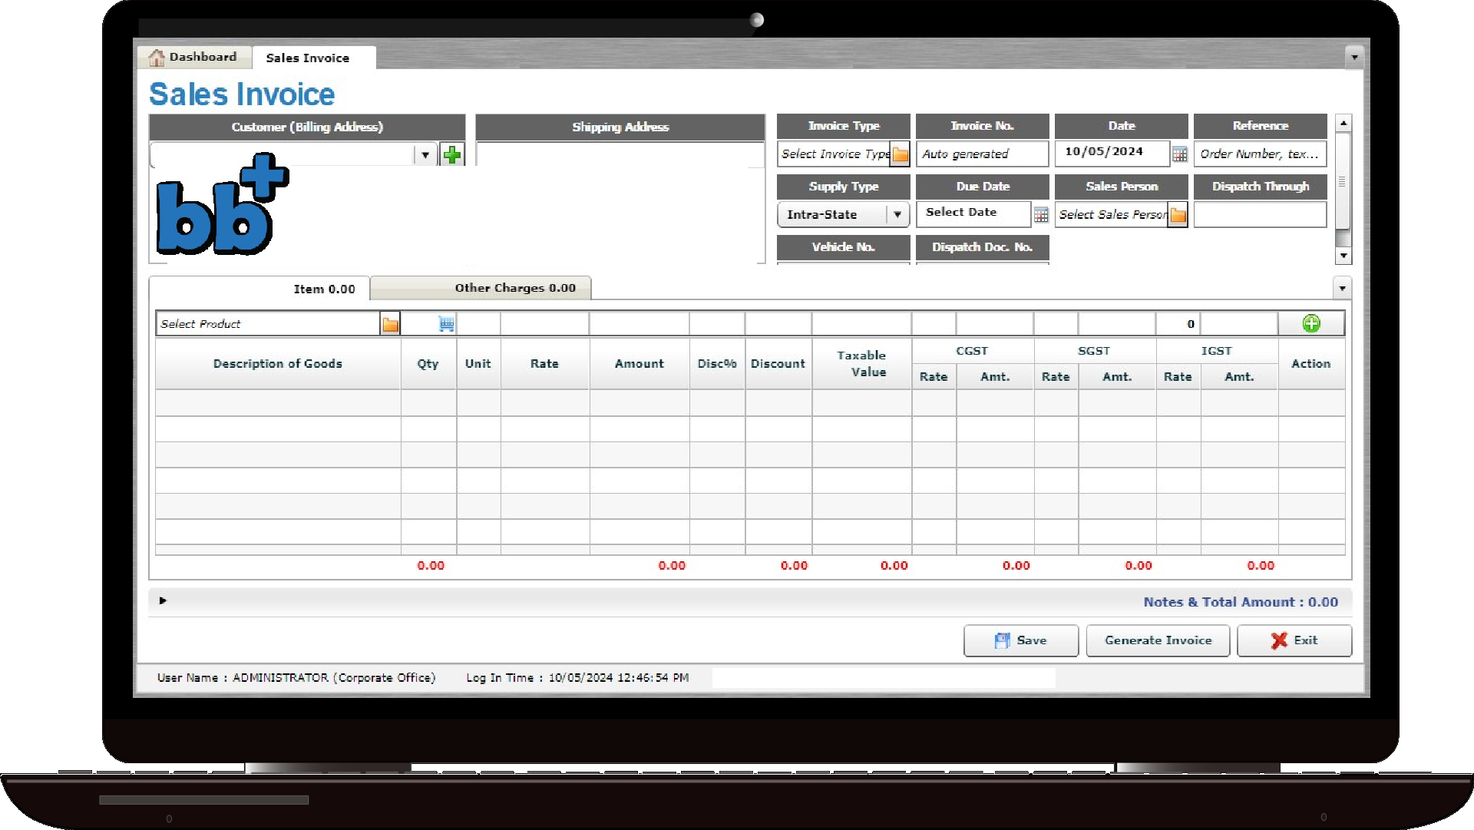Click the Reference order number input field
This screenshot has width=1474, height=830.
(x=1259, y=154)
